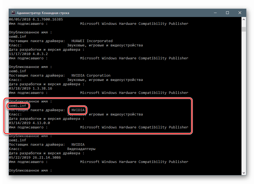Click the maximize button
The width and height of the screenshot is (255, 184).
click(227, 13)
